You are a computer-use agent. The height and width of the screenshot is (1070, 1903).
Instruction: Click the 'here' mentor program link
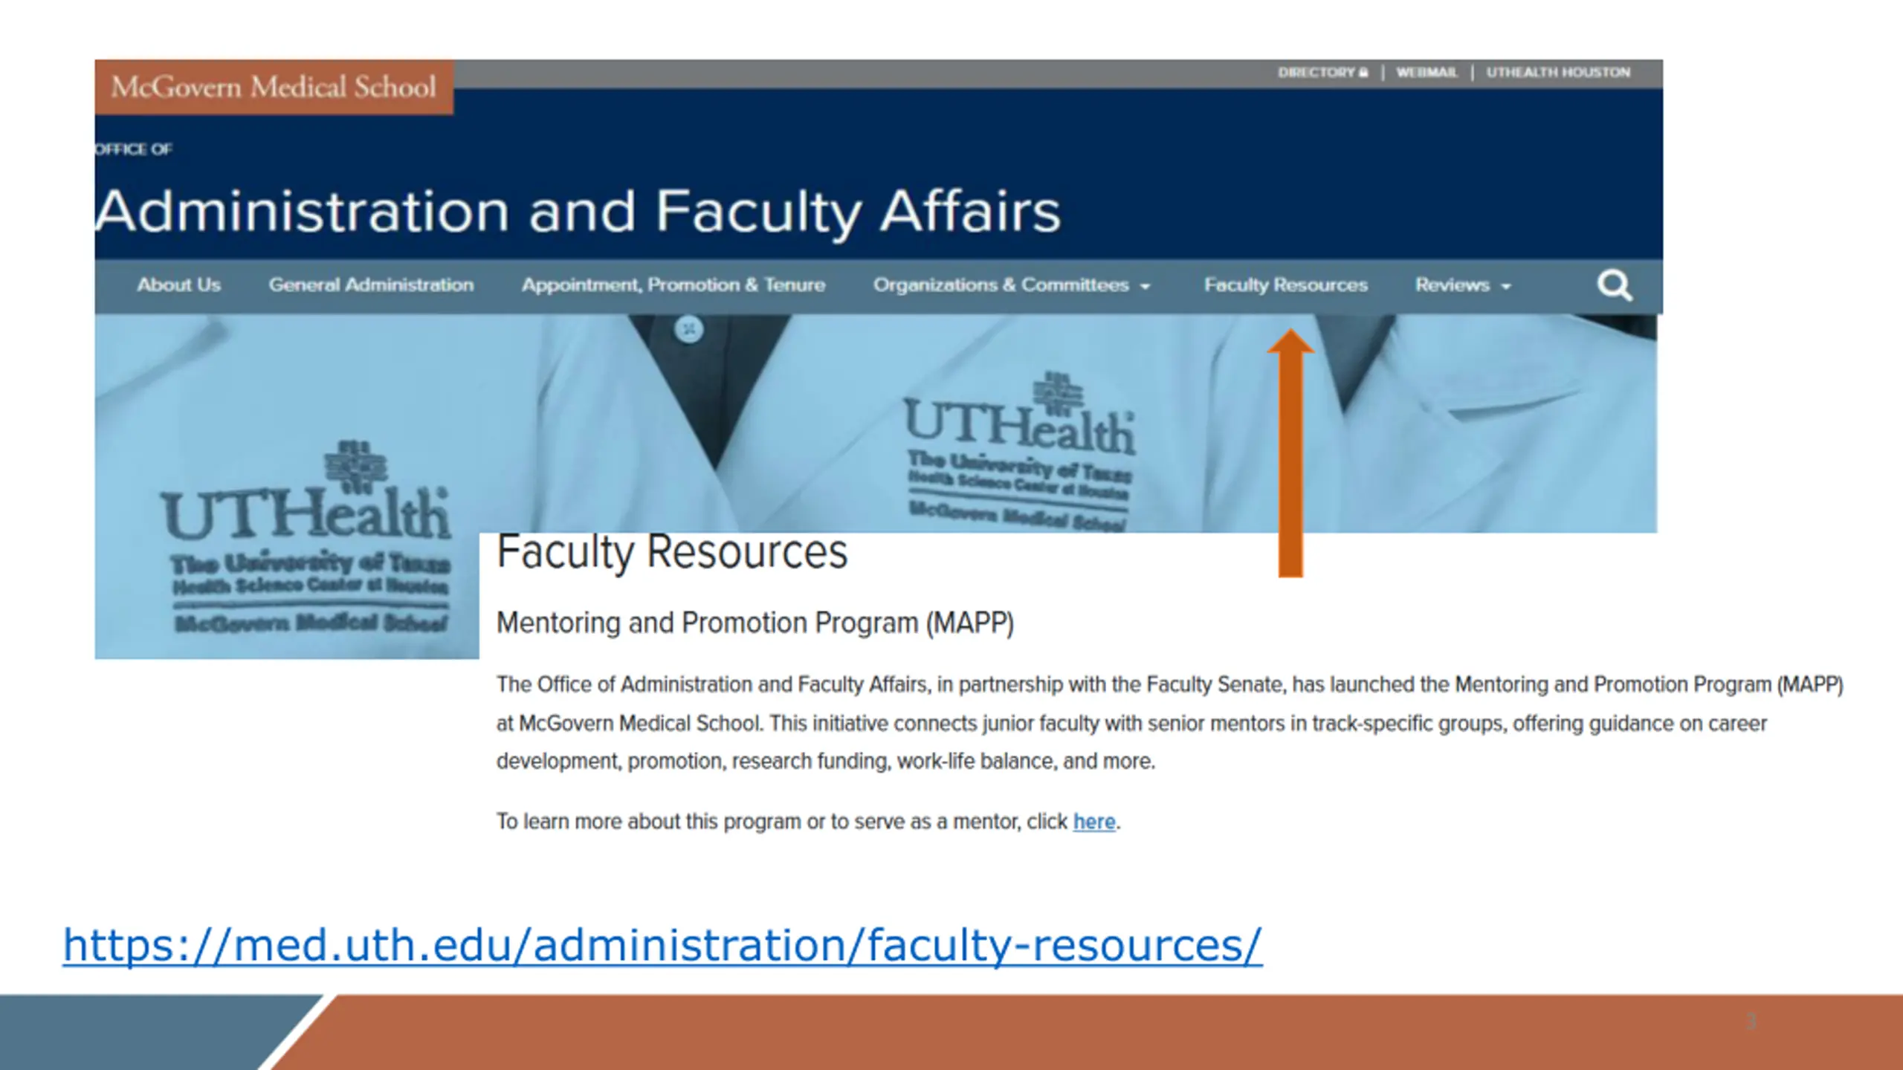pos(1094,822)
